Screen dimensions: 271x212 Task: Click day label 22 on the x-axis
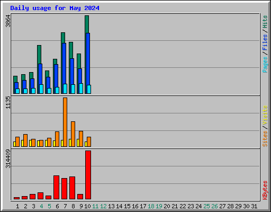tap(183, 206)
